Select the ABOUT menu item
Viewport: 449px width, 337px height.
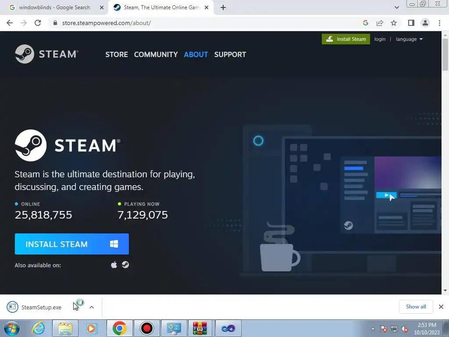click(x=196, y=54)
